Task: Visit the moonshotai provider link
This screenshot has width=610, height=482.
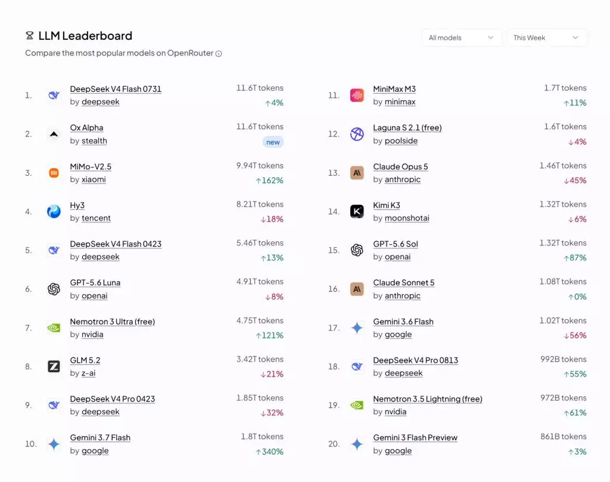Action: coord(407,218)
